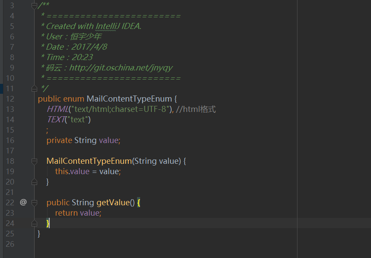
Task: Click the http://git.oschina.net/jnyqy link in comment
Action: click(121, 68)
